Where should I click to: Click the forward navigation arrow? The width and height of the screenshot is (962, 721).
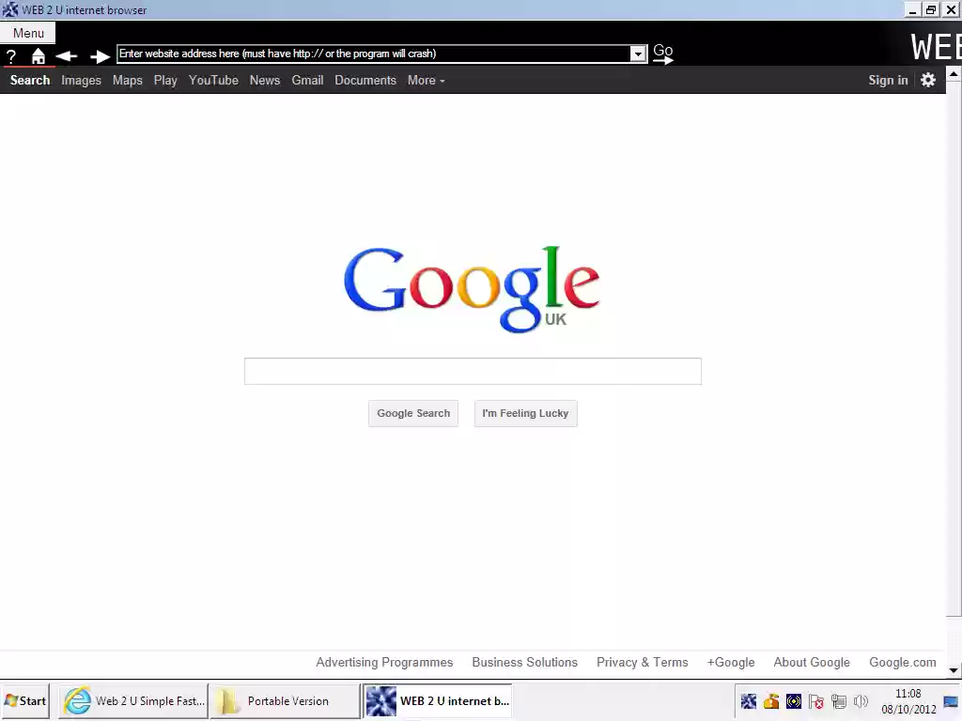pyautogui.click(x=99, y=55)
